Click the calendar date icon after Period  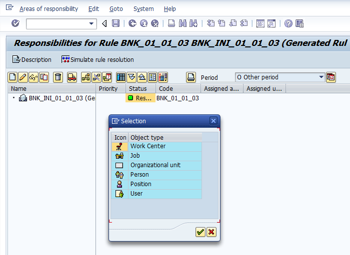[x=331, y=77]
